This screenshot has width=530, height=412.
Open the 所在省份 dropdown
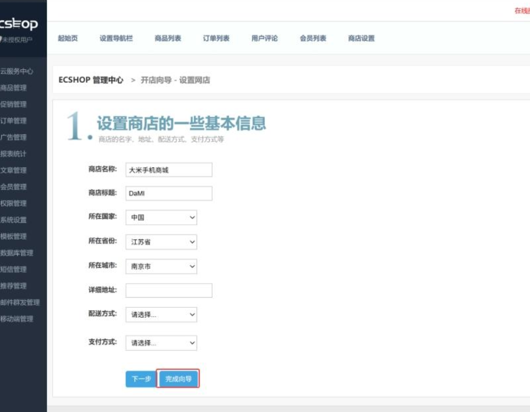161,242
